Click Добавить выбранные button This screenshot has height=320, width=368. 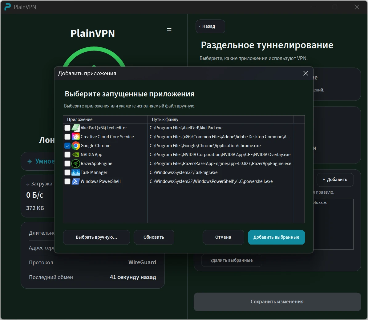click(x=276, y=237)
